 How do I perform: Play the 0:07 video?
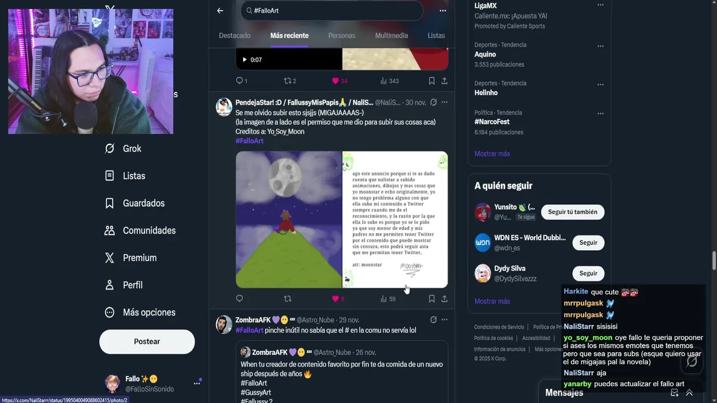244,59
